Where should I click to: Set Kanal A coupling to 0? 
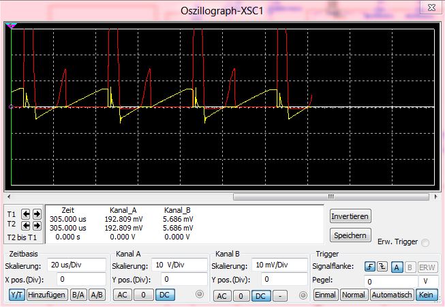(143, 295)
